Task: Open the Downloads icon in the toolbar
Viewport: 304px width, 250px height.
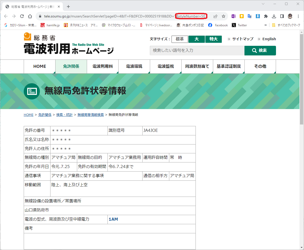Action: click(274, 16)
